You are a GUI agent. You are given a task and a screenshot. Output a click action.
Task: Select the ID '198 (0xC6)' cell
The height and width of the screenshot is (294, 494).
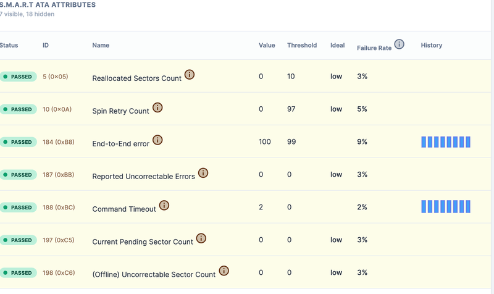[59, 273]
